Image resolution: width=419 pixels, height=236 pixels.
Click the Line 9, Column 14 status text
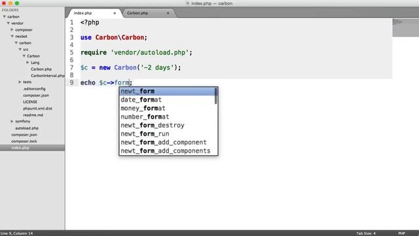pyautogui.click(x=16, y=233)
